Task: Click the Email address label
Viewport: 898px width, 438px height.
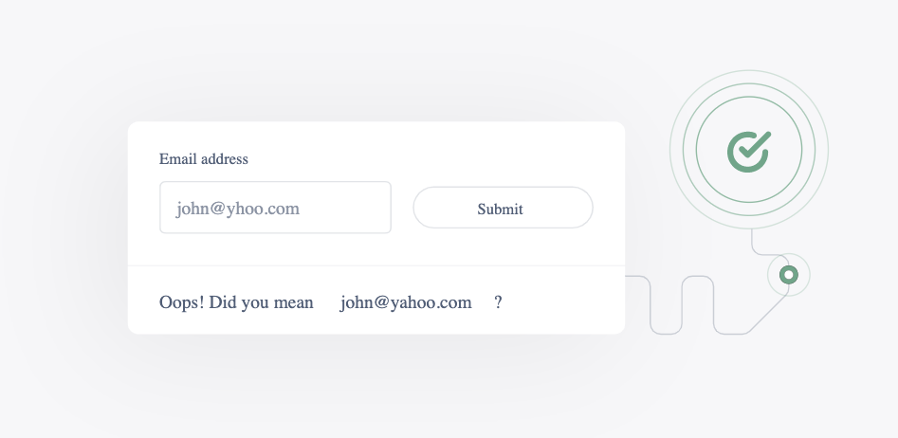Action: (203, 159)
